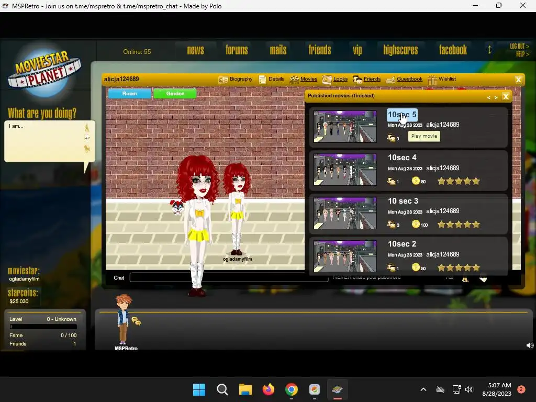Toggle the game sound speaker icon
The width and height of the screenshot is (536, 402).
pyautogui.click(x=530, y=345)
